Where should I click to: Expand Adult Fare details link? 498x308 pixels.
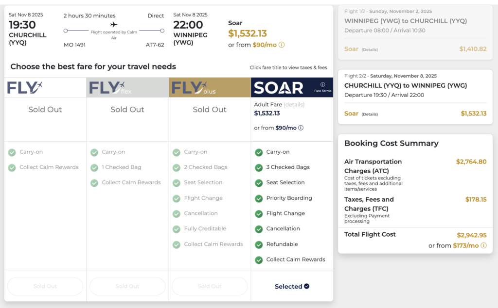294,105
